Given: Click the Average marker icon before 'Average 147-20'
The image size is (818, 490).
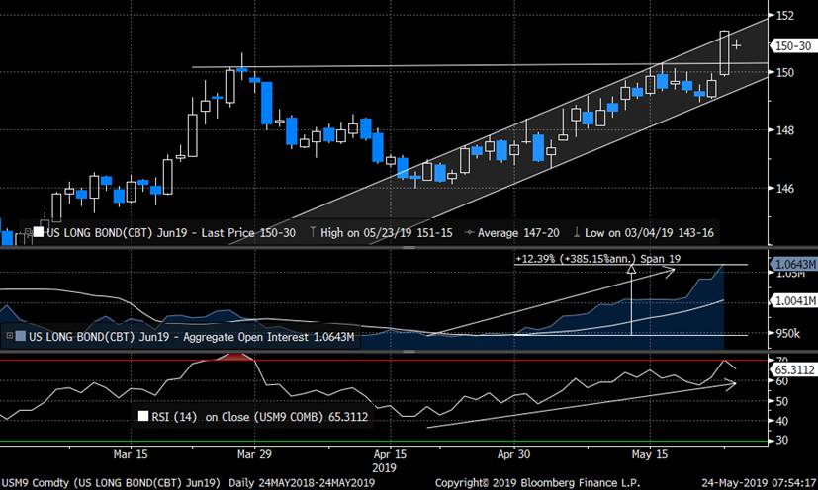Looking at the screenshot, I should 470,232.
